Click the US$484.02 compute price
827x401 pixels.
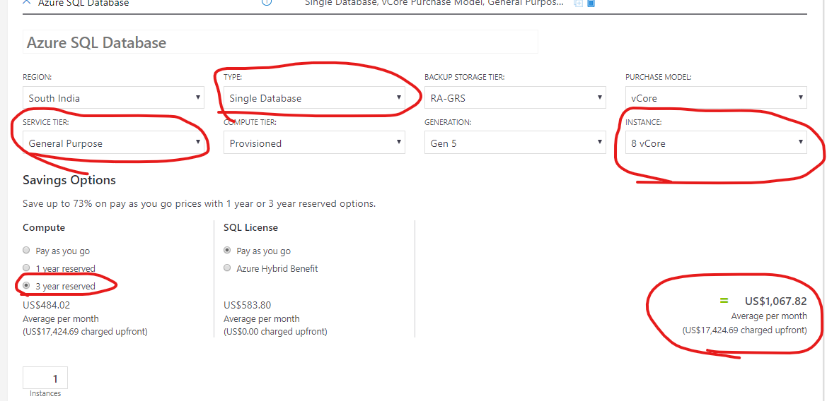point(47,305)
